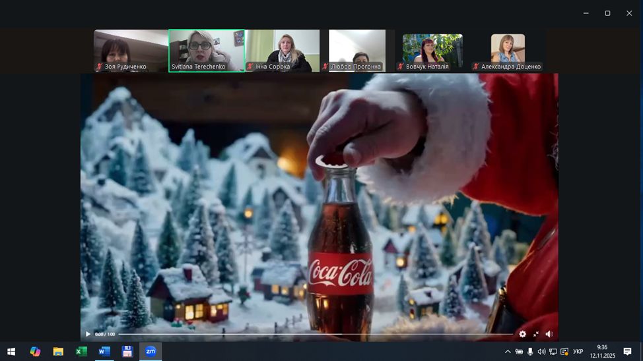Open the clock and calendar flyout
Image resolution: width=643 pixels, height=361 pixels.
601,352
